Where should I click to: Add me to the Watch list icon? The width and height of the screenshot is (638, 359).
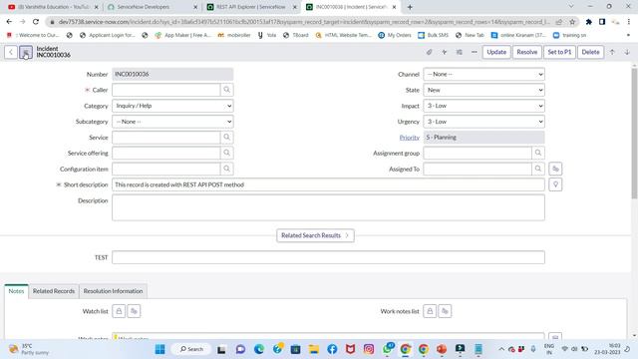(x=134, y=311)
